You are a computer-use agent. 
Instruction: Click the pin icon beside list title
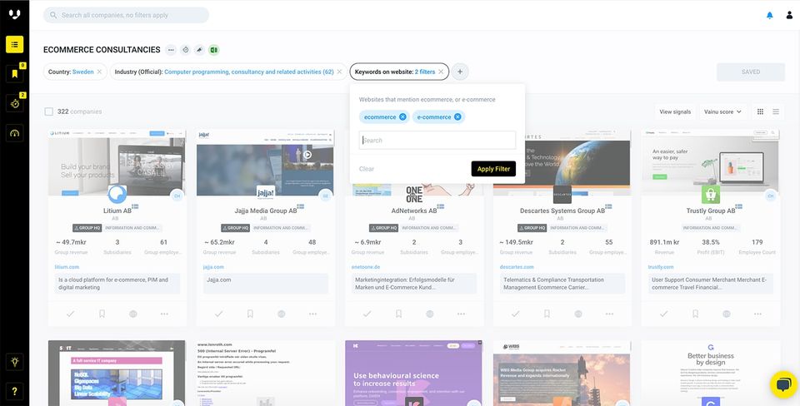200,50
